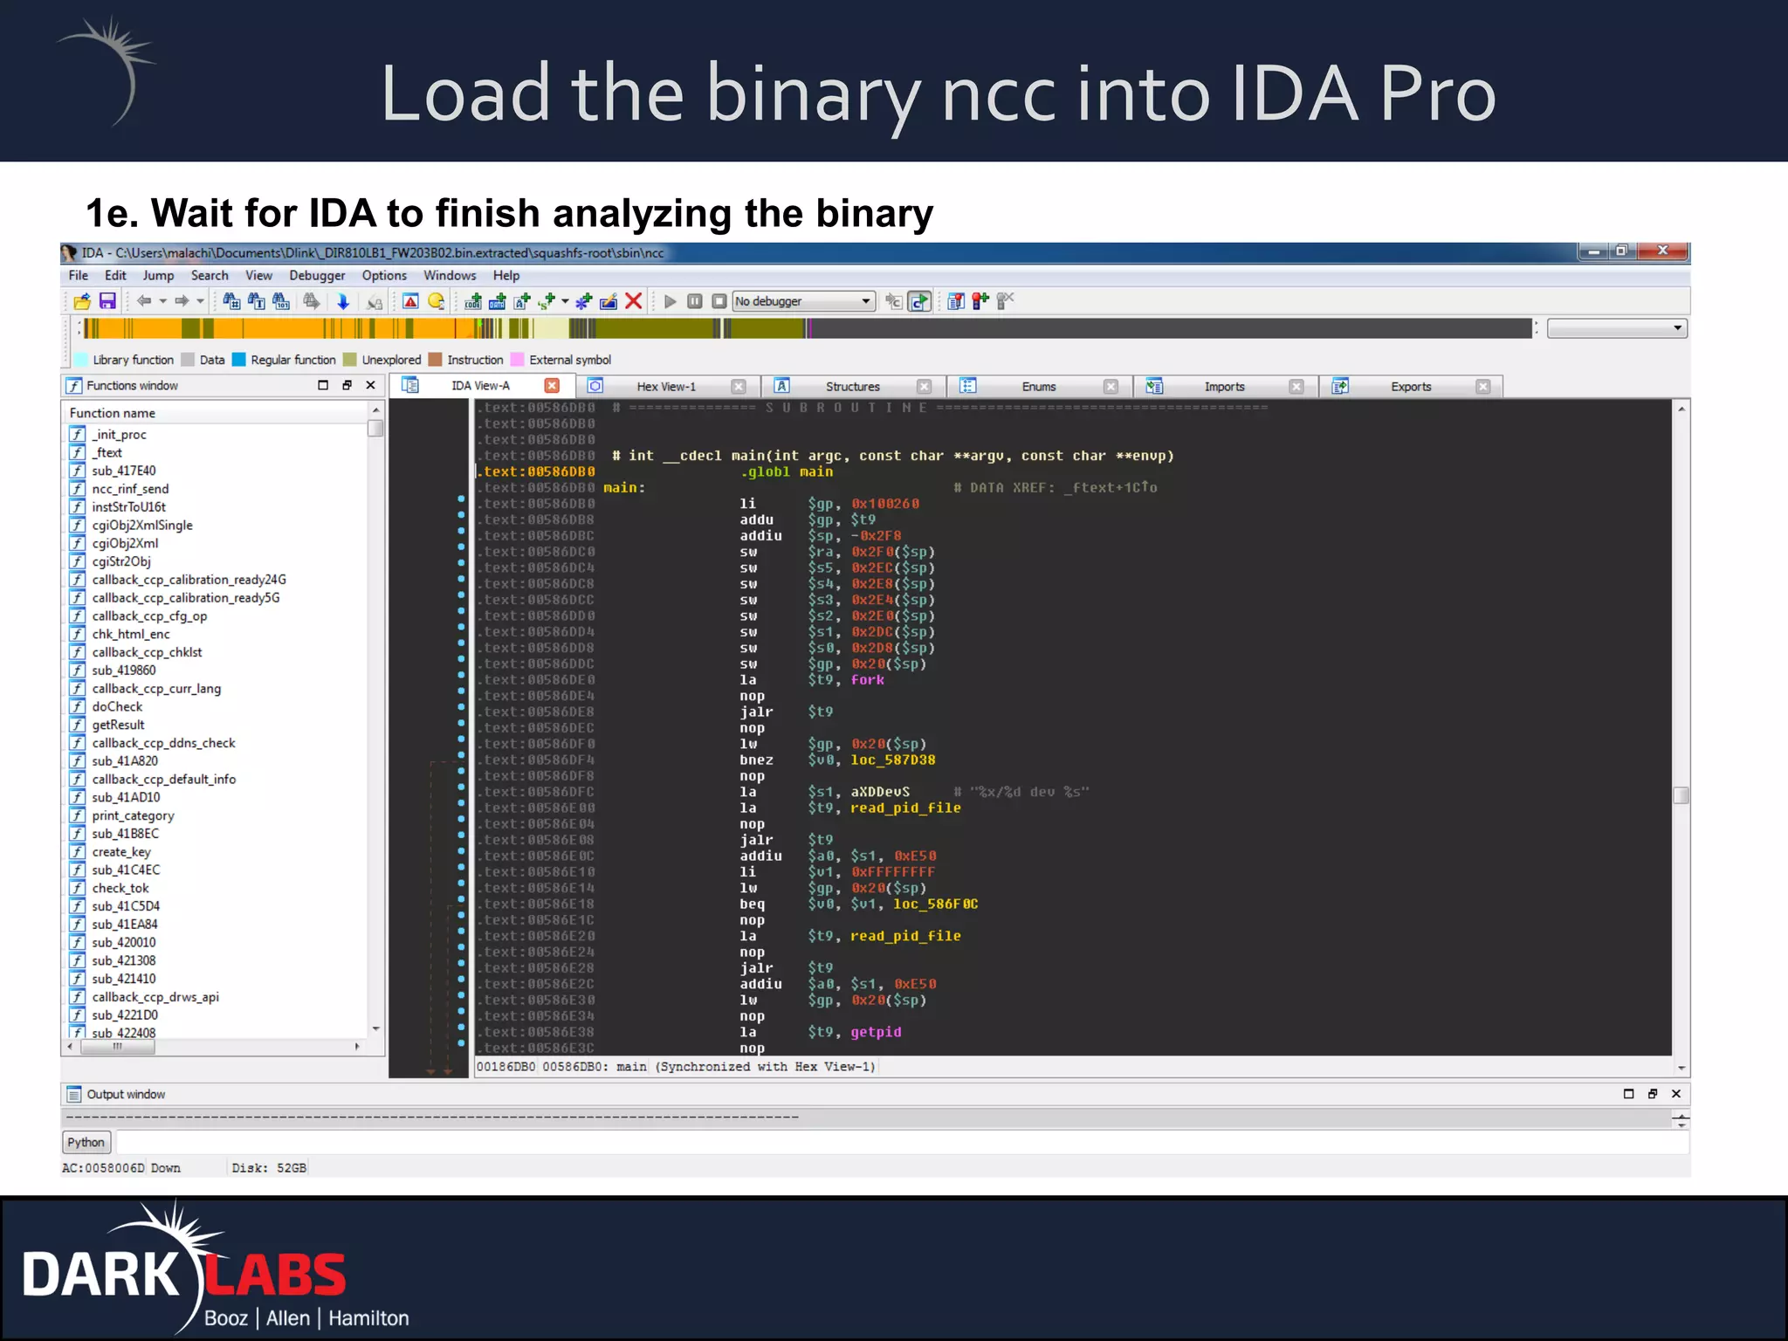Click the binoculars search for text icon

(257, 301)
